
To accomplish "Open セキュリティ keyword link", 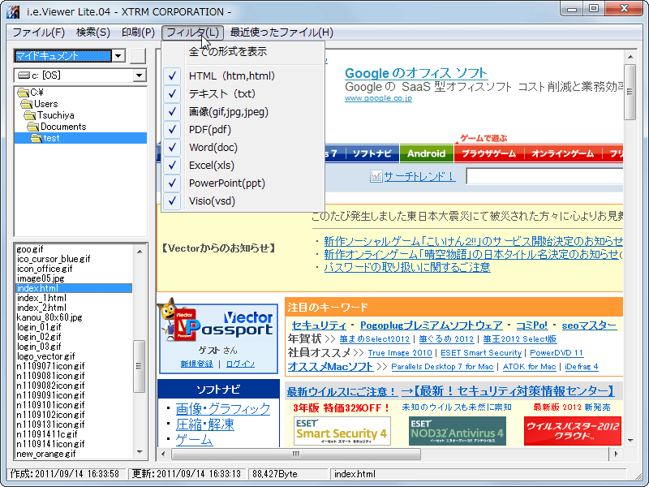I will tap(318, 325).
